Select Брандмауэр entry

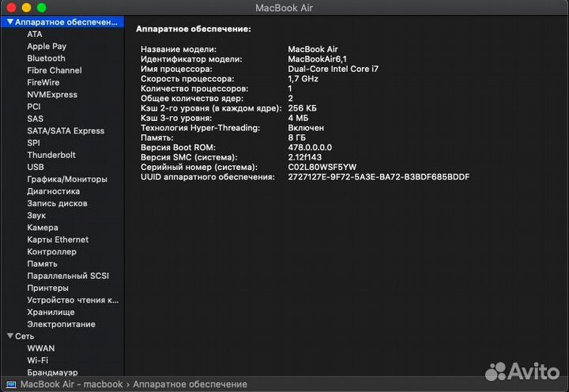52,372
